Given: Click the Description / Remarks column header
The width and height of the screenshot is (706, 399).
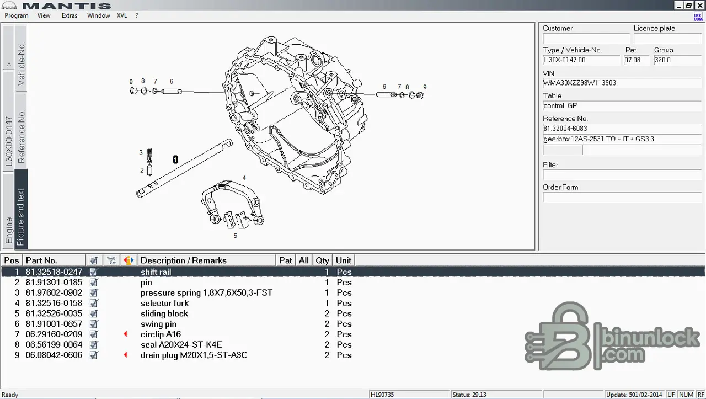Looking at the screenshot, I should coord(206,260).
